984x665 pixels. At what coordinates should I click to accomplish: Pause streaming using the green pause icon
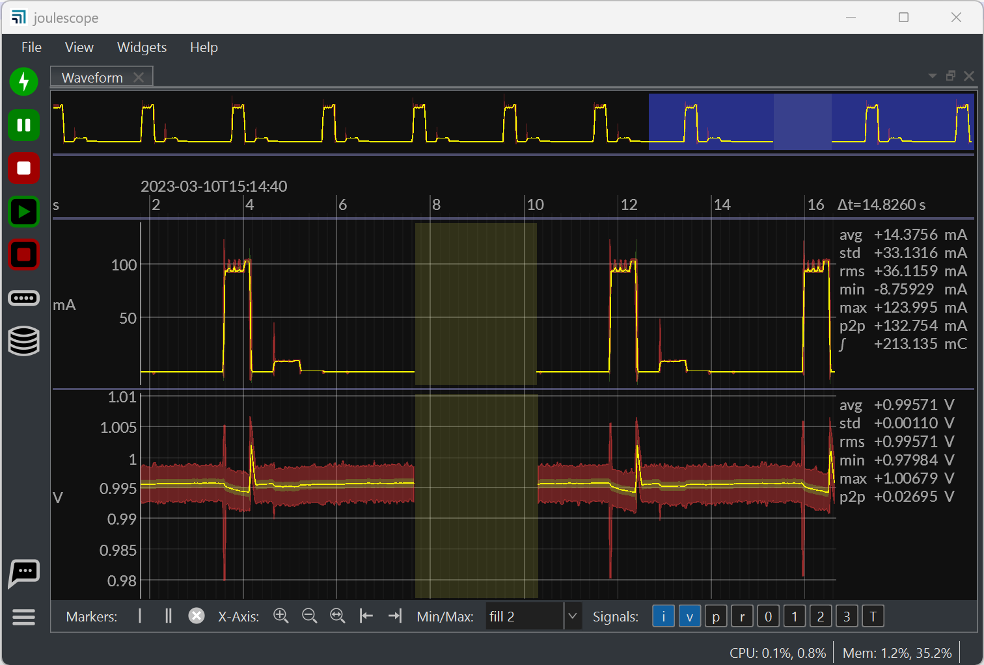tap(23, 125)
